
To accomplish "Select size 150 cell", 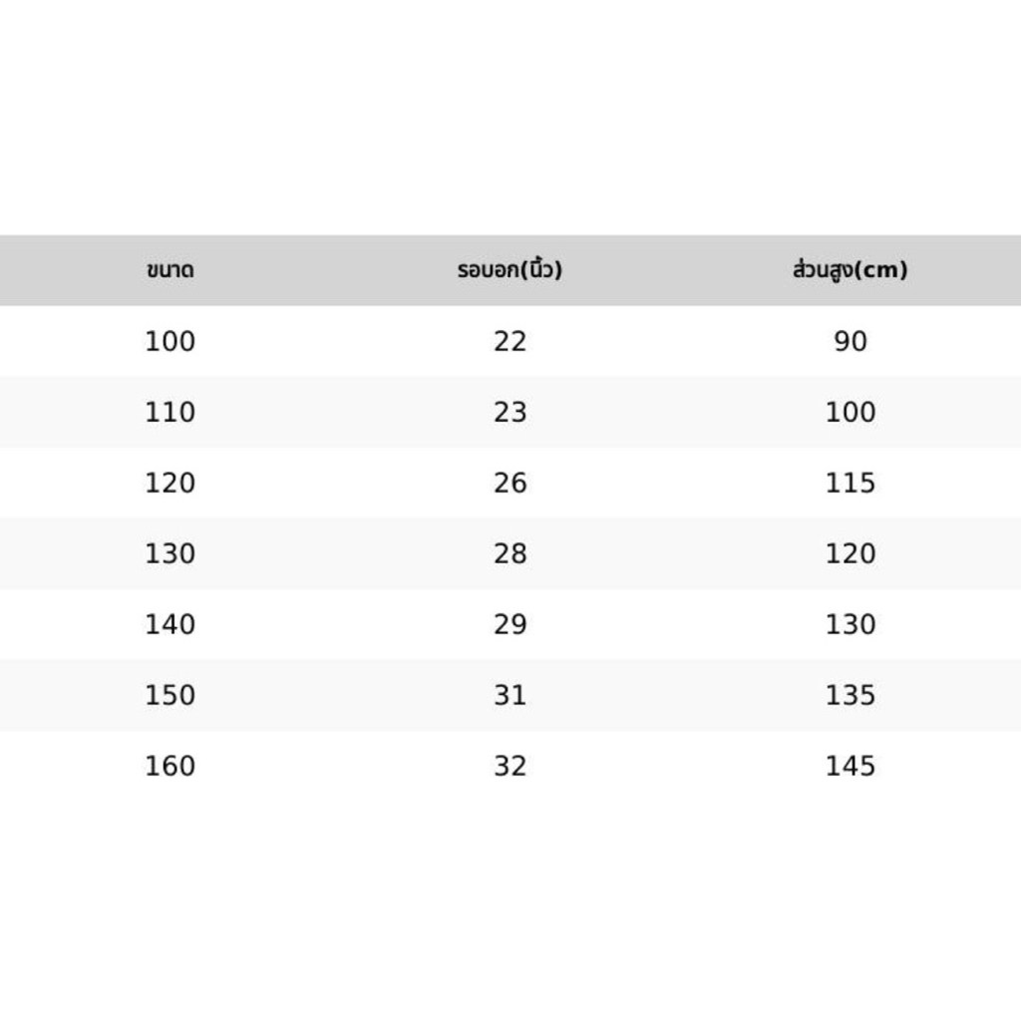I will [170, 695].
